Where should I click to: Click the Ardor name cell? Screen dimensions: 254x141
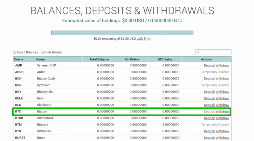(x=41, y=72)
